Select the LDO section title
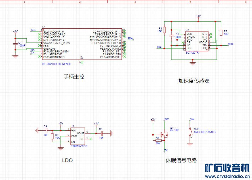The image size is (252, 180). [x=67, y=160]
